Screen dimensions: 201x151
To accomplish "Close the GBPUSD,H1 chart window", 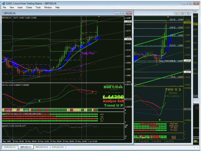I will [x=129, y=13].
